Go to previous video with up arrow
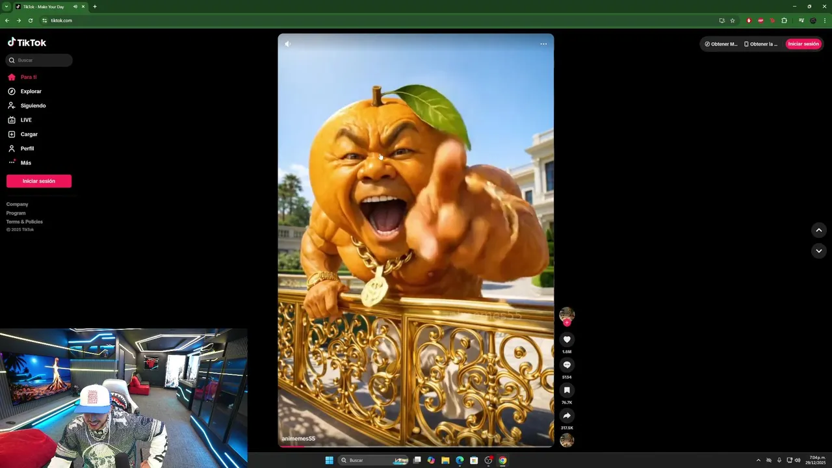 pyautogui.click(x=819, y=229)
